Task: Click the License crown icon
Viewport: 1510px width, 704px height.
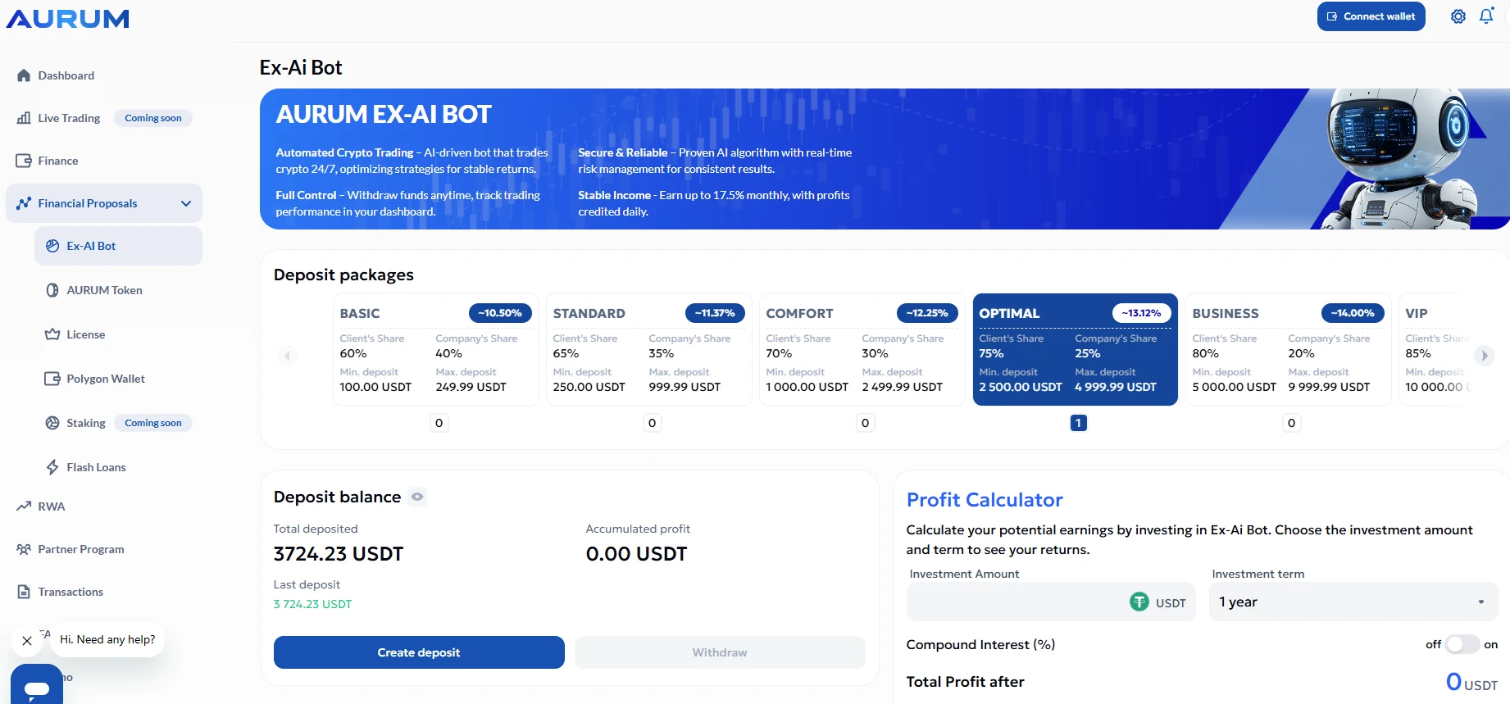Action: pyautogui.click(x=52, y=334)
